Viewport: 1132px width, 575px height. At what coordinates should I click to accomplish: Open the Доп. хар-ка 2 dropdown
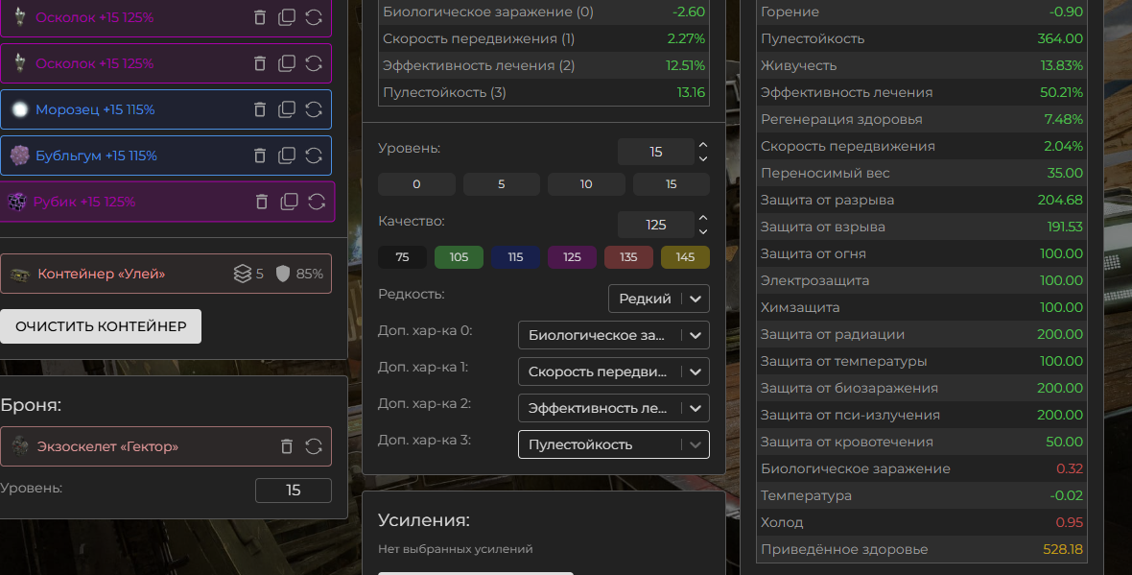(x=614, y=408)
